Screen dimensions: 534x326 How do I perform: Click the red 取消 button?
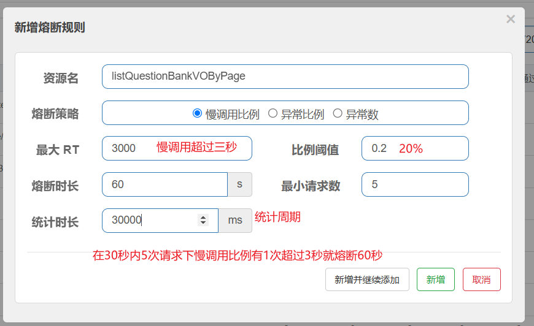click(x=482, y=279)
